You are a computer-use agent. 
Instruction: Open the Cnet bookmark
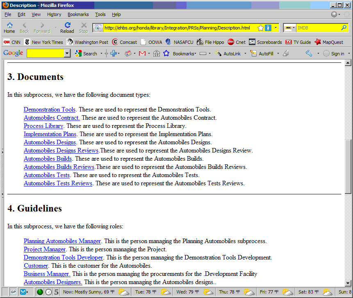tap(237, 42)
